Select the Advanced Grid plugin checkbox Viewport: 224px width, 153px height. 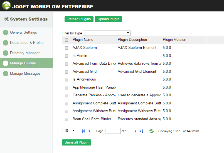(x=67, y=72)
